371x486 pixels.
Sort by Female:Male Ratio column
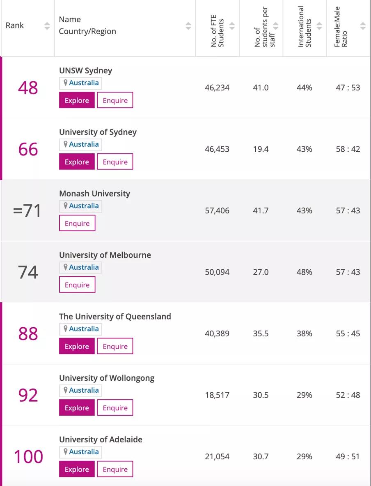(362, 26)
